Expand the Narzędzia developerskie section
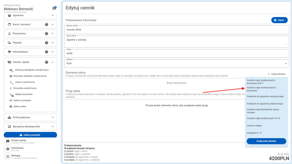Viewport: 292px width, 164px height. (52, 126)
